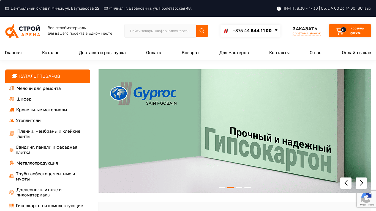Open the Каталог menu item

[50, 53]
